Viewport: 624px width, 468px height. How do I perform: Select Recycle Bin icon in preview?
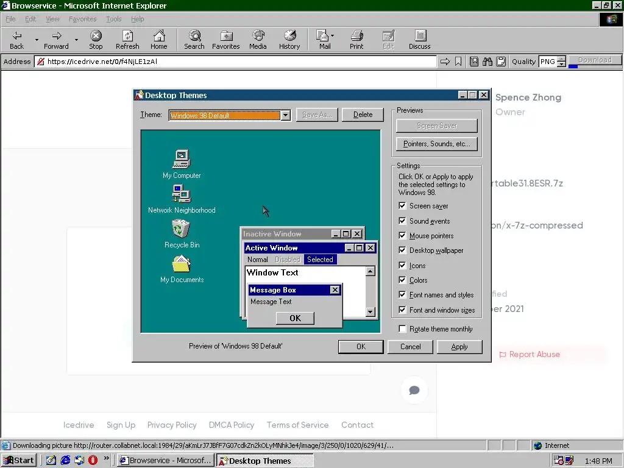(181, 229)
